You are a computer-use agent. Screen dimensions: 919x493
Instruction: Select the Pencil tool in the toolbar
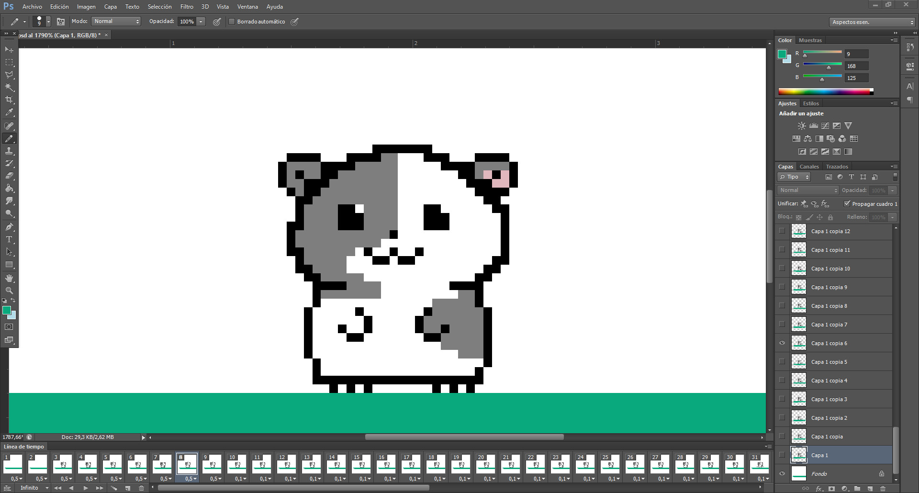tap(9, 139)
